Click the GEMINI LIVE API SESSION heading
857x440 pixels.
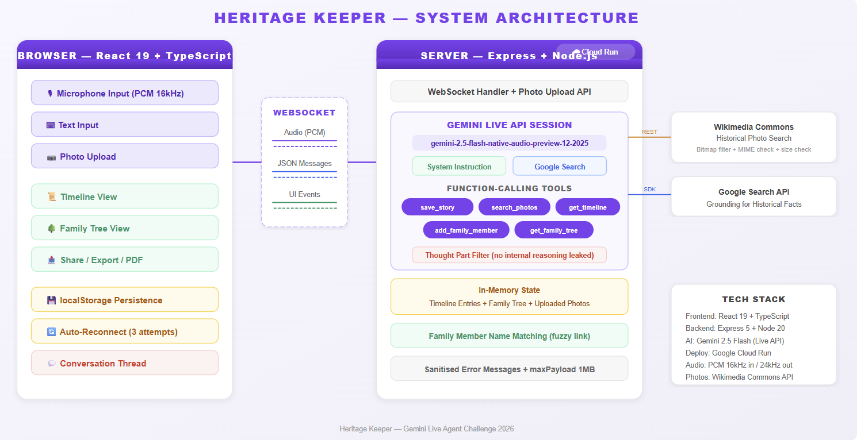point(510,125)
